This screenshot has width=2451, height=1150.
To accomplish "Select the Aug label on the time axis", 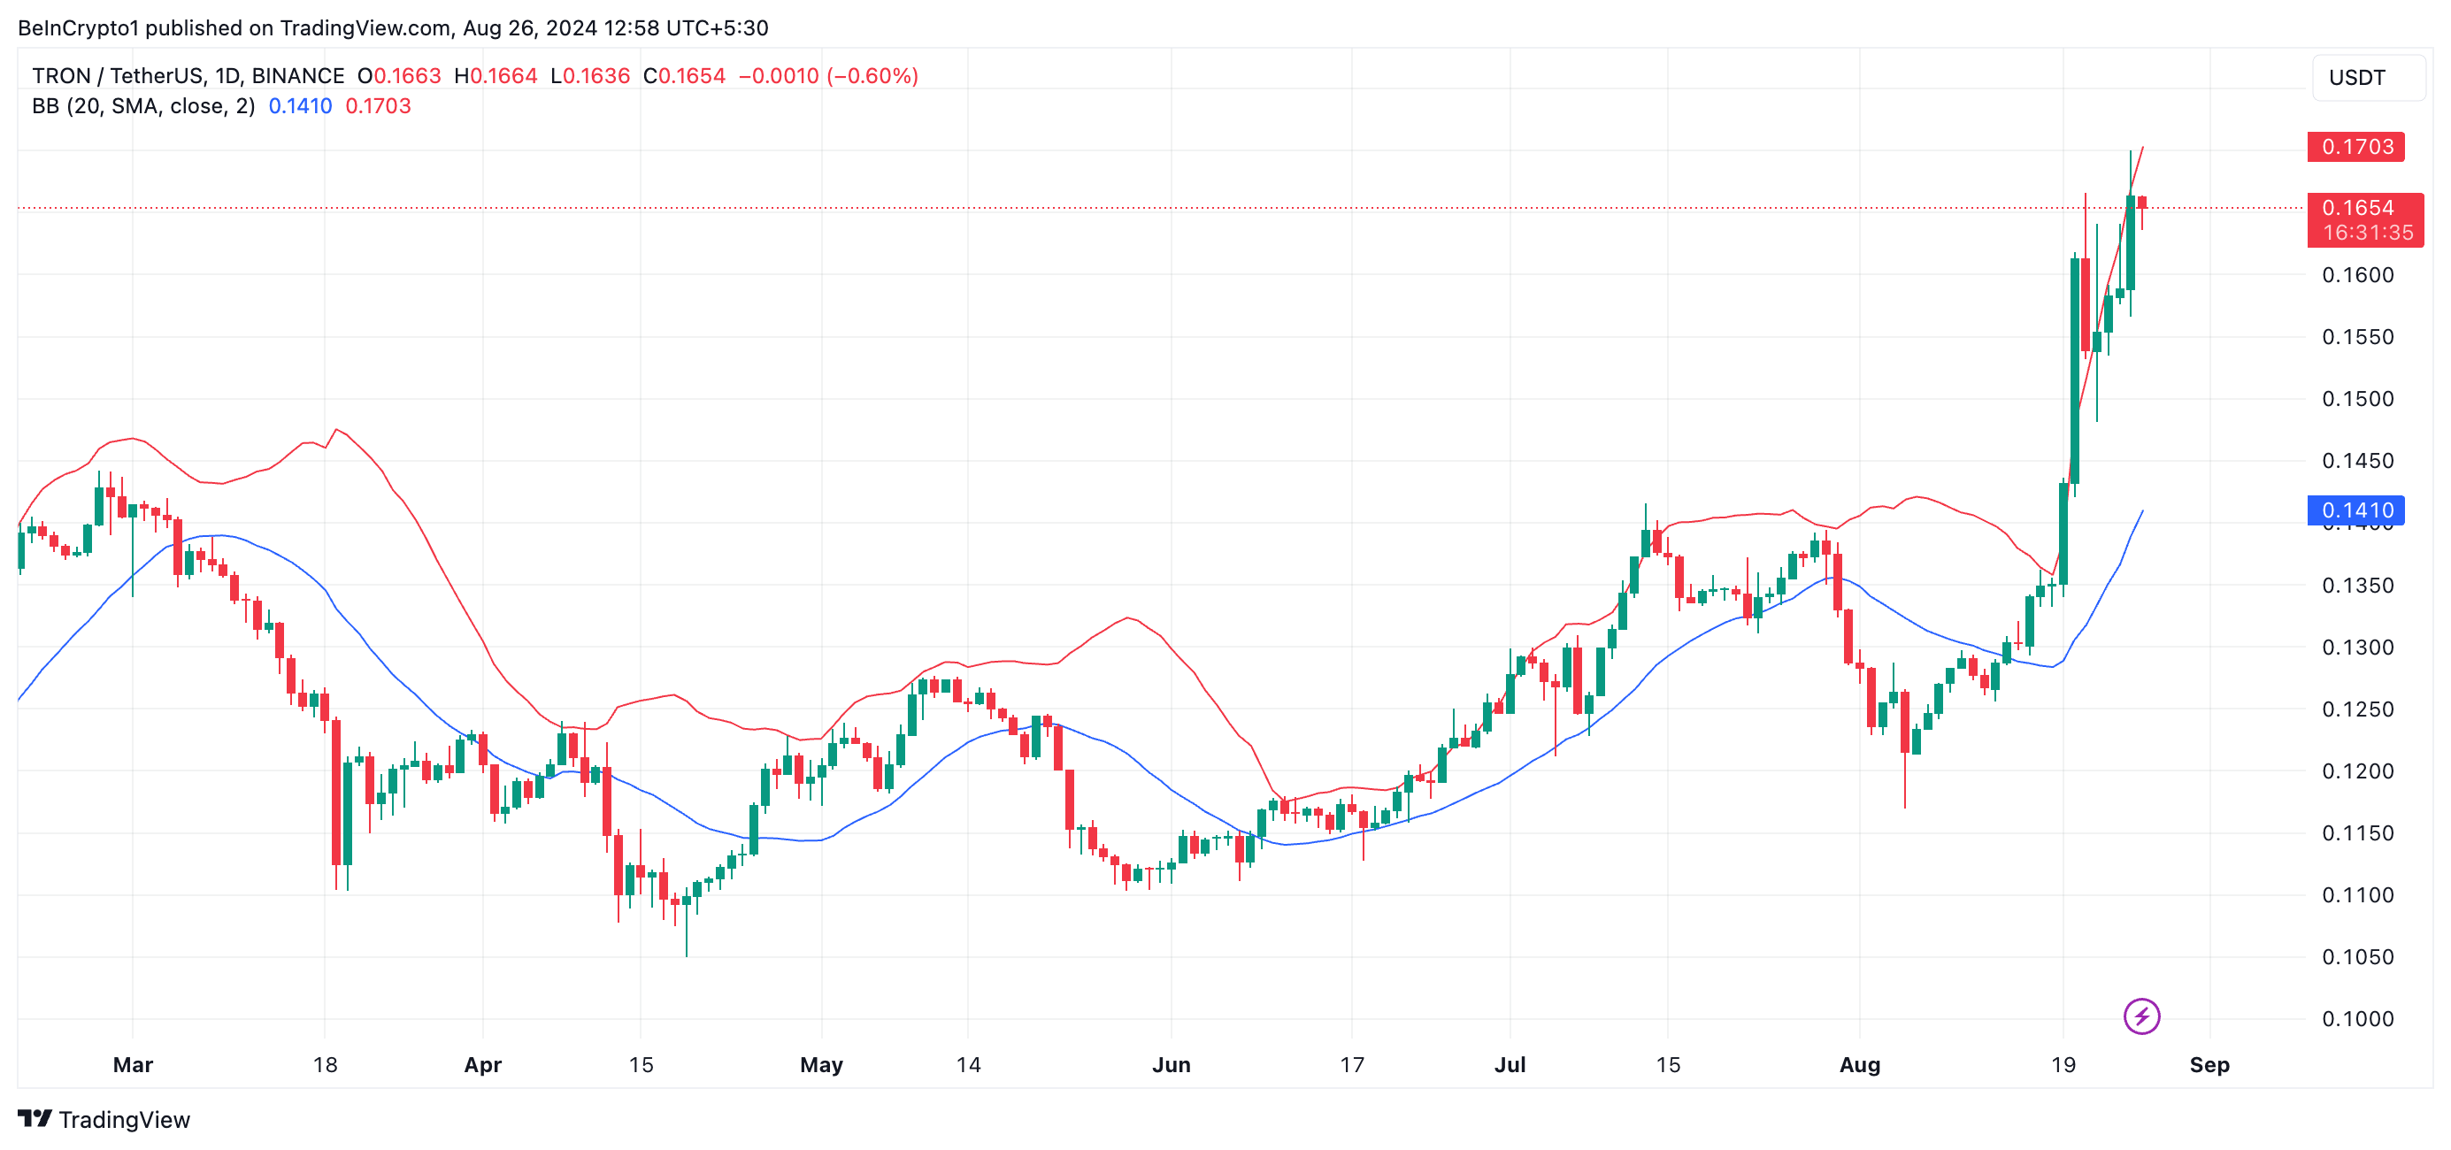I will tap(1860, 1064).
